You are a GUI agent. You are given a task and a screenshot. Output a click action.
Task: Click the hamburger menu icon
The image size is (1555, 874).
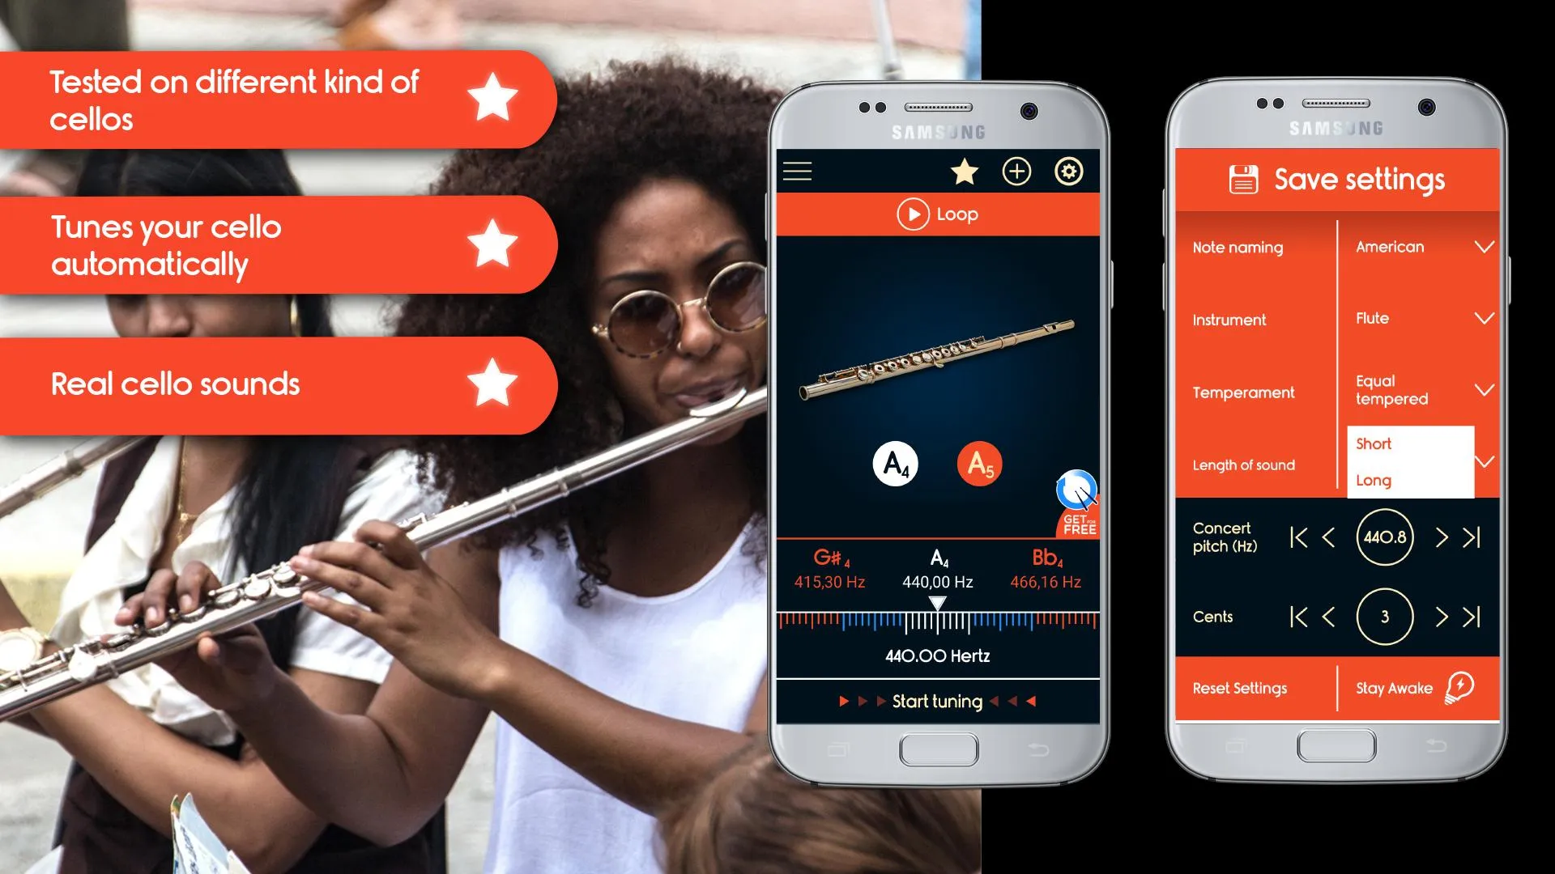click(800, 170)
